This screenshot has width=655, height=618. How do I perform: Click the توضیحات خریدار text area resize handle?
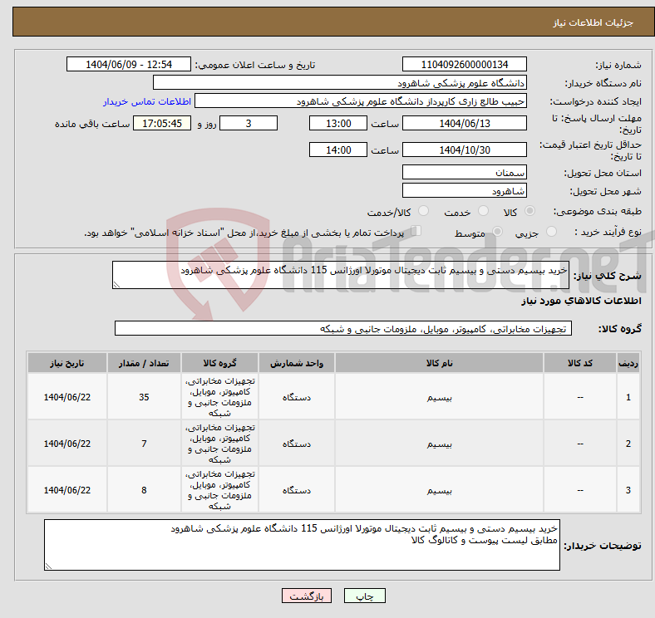[x=48, y=566]
